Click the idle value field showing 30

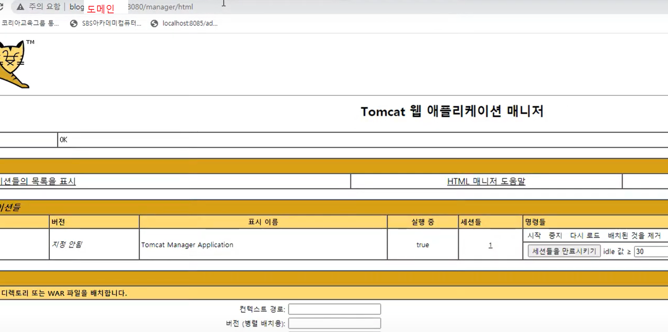point(651,251)
